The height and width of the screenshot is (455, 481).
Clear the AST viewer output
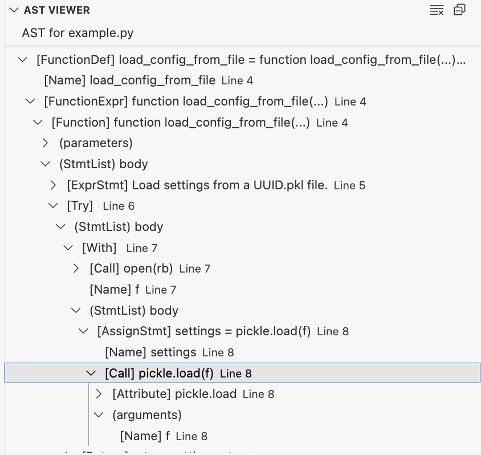[437, 10]
